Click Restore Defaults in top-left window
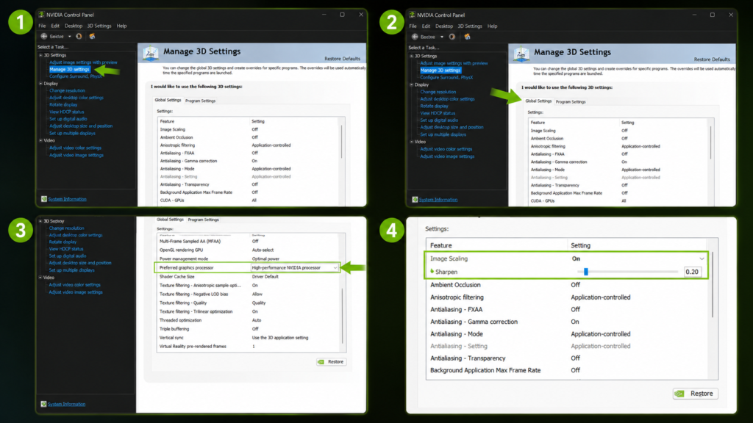Screen dimensions: 753x423 [x=342, y=59]
